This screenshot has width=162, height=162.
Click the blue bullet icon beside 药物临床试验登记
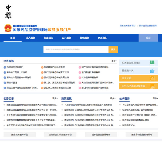point(5,67)
